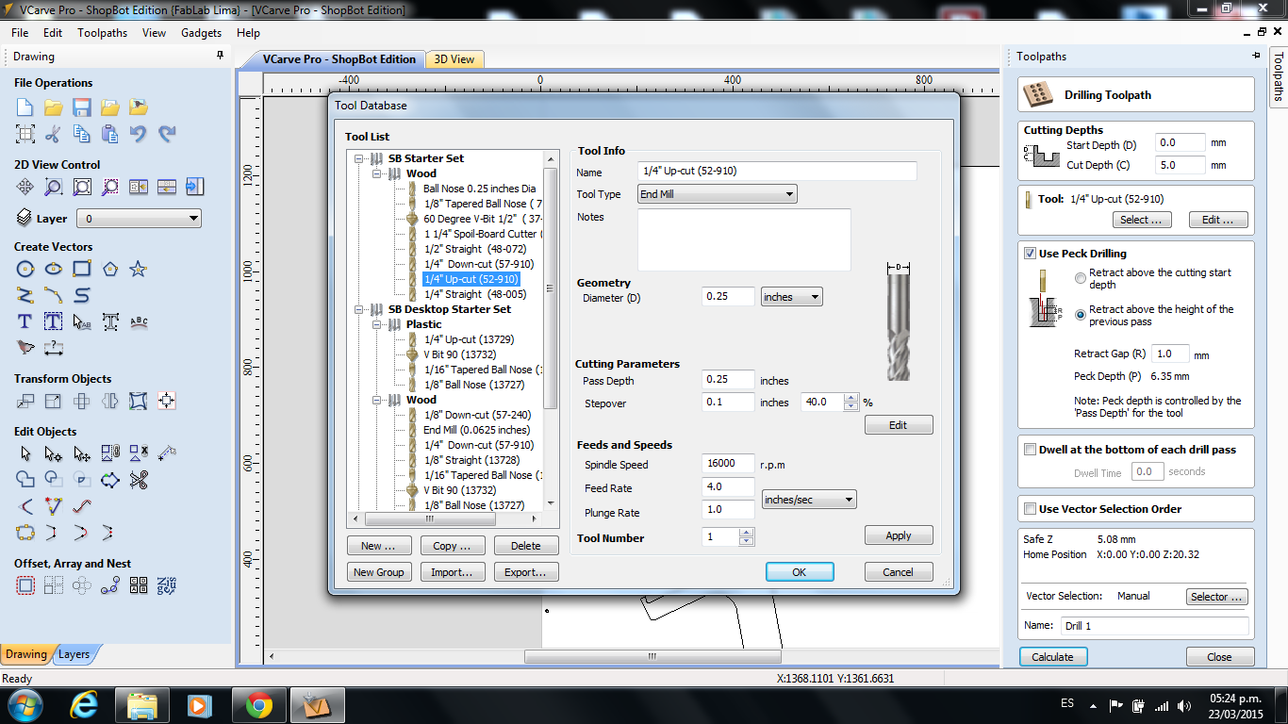Screen dimensions: 1288x724
Task: Open Google Chrome from the taskbar
Action: coord(259,704)
